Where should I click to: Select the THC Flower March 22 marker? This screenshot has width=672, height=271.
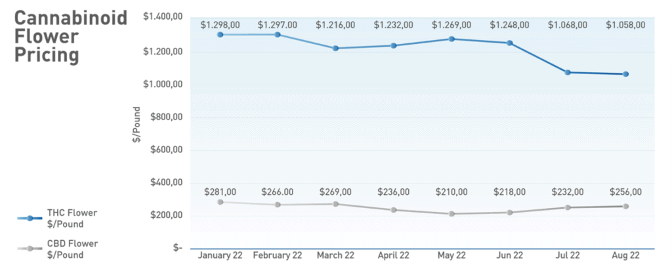click(336, 49)
